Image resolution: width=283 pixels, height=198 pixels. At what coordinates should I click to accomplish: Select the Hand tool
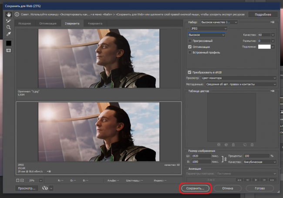[x=8, y=15]
